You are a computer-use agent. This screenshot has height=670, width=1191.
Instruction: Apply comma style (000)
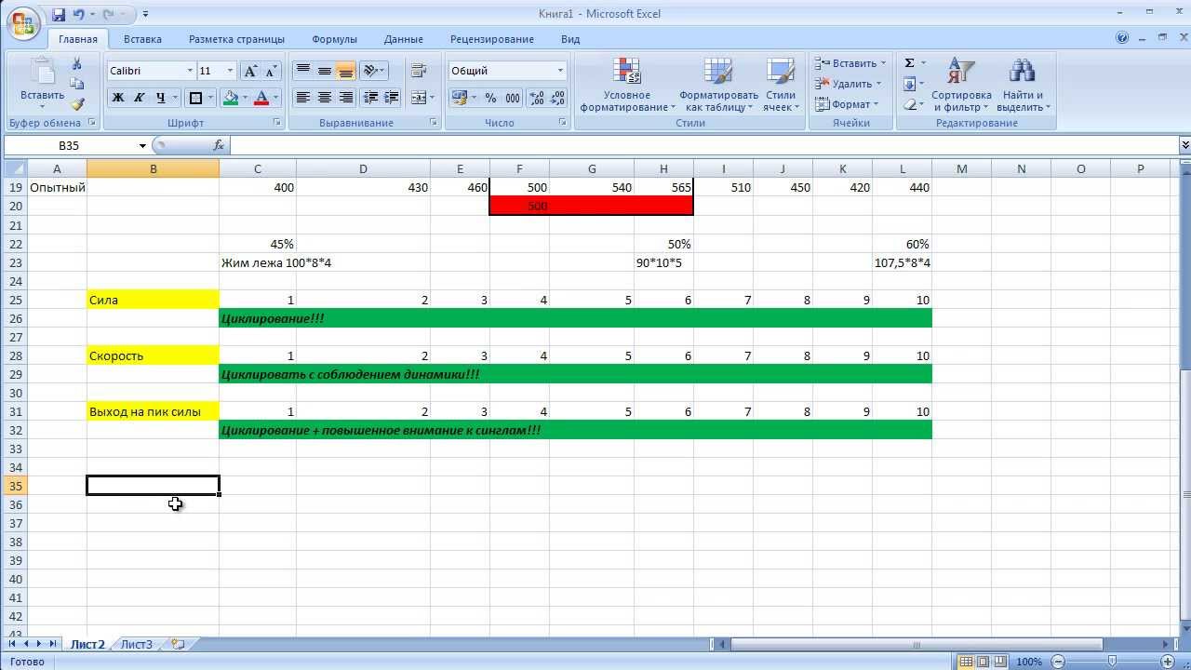coord(513,98)
